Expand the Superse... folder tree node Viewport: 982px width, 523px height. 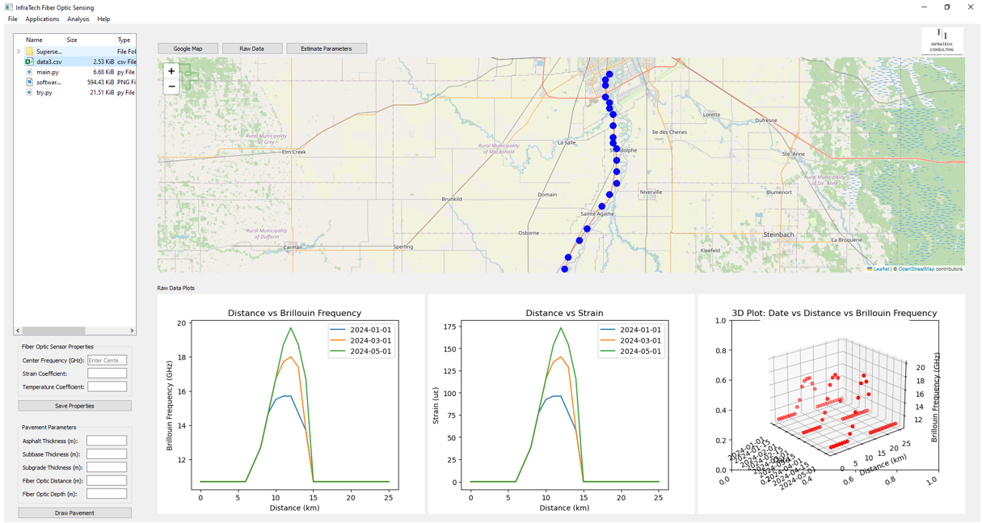19,52
